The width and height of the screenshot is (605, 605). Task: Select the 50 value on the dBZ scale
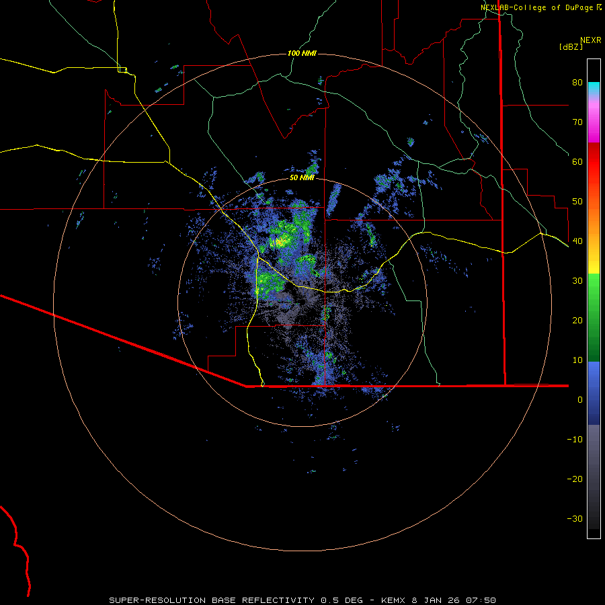click(577, 202)
